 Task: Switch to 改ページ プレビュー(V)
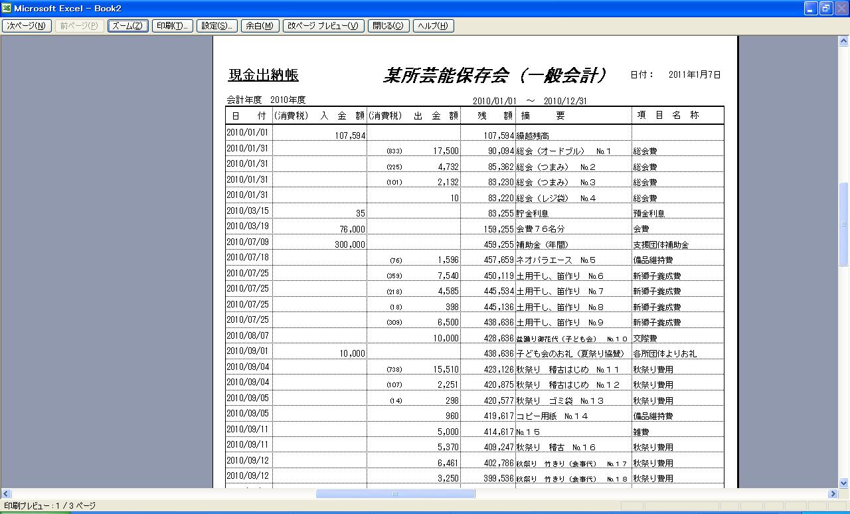[323, 26]
